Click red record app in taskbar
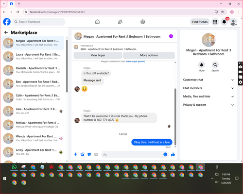 pyautogui.click(x=52, y=167)
